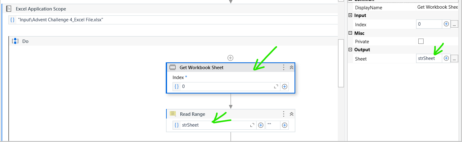462x142 pixels.
Task: Click plus icon for Index property in panel
Action: (x=446, y=24)
